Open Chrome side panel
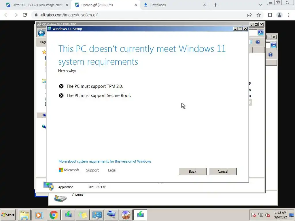This screenshot has height=221, width=295. (270, 15)
